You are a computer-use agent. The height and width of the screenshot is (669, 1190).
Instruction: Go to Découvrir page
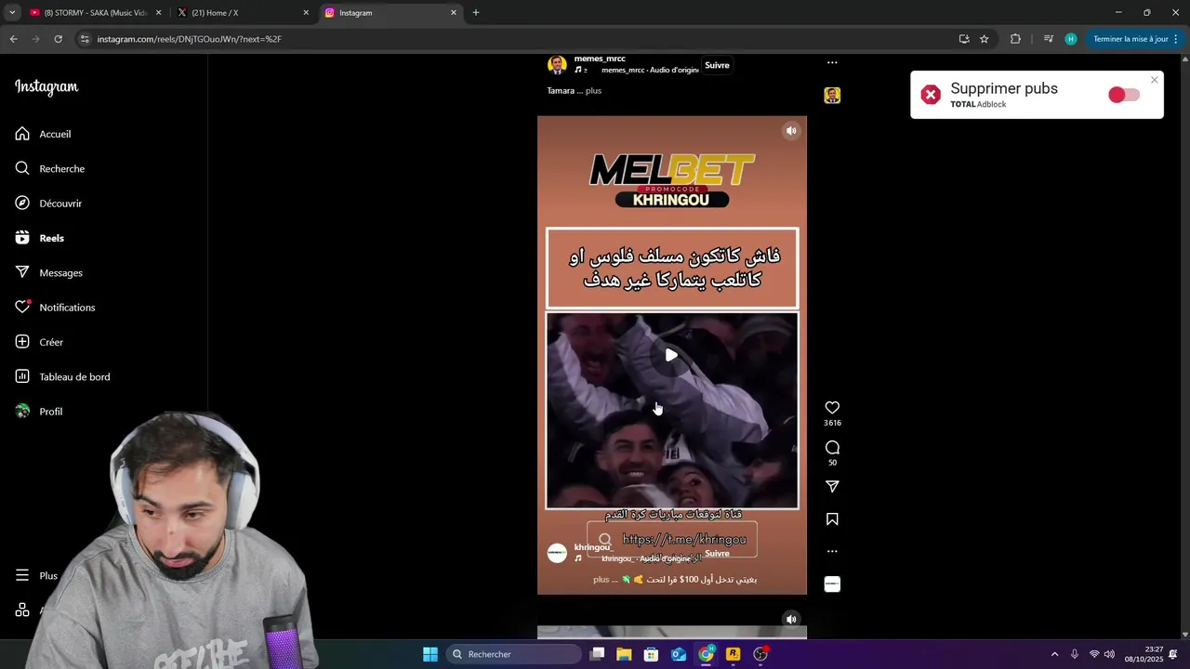tap(48, 203)
